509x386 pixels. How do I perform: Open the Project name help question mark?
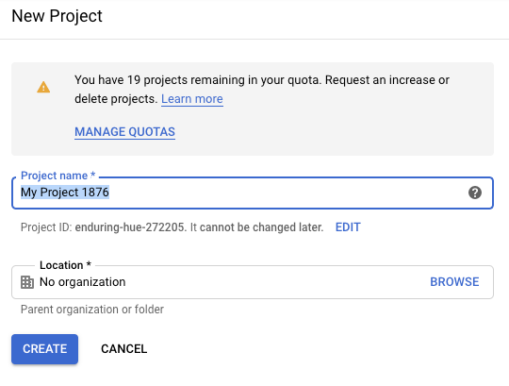474,193
